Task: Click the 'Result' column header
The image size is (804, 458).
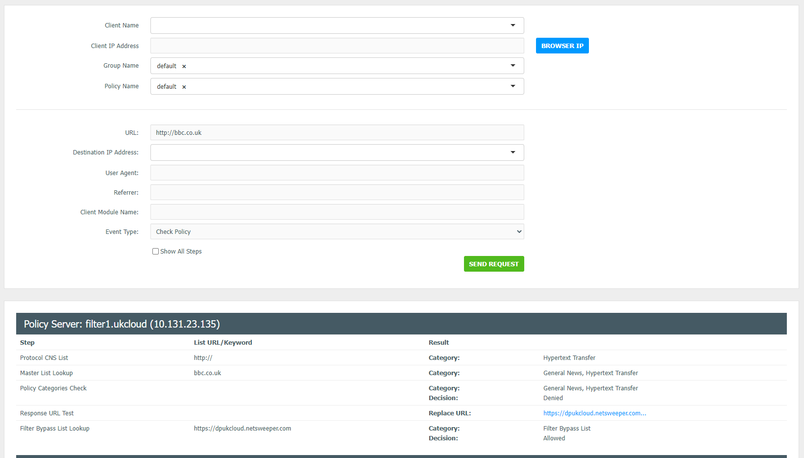Action: click(439, 343)
